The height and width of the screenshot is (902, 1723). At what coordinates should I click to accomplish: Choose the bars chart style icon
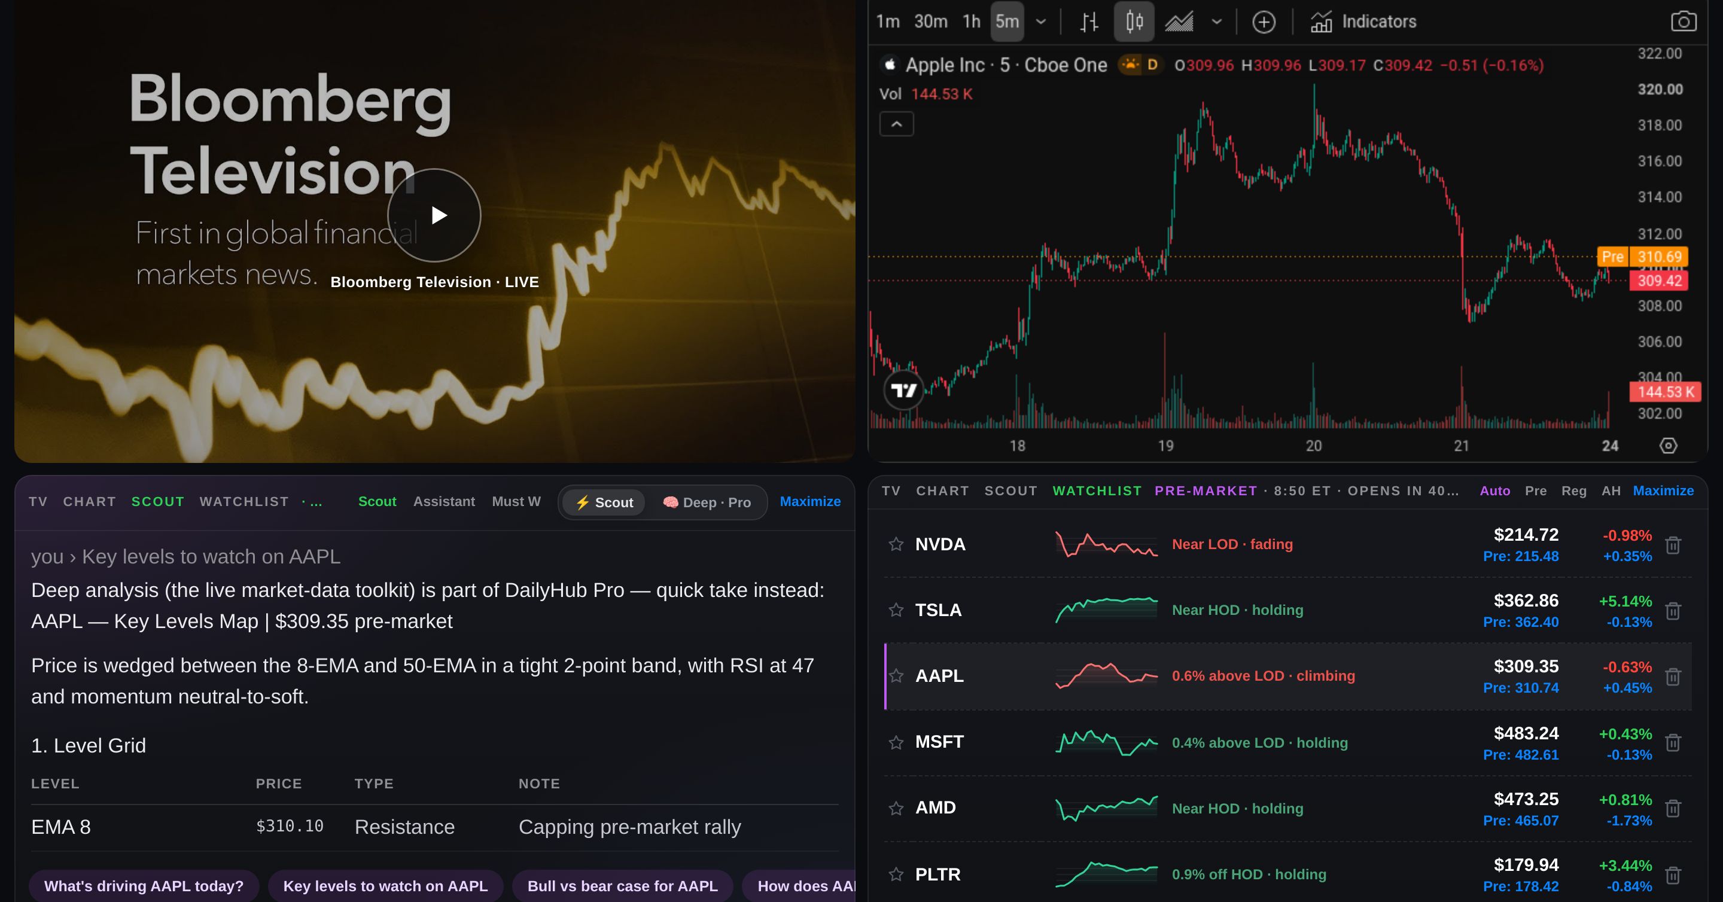[1089, 22]
